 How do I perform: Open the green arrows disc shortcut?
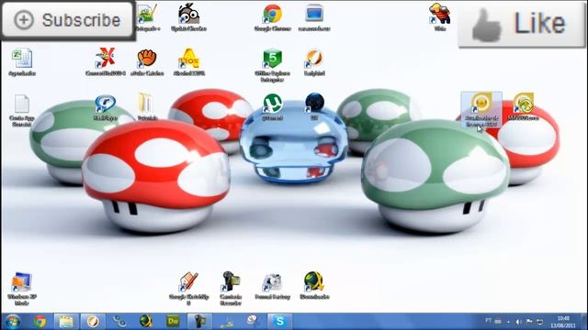click(524, 106)
